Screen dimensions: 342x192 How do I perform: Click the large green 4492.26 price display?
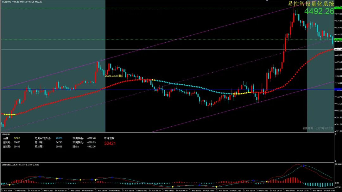[319, 11]
